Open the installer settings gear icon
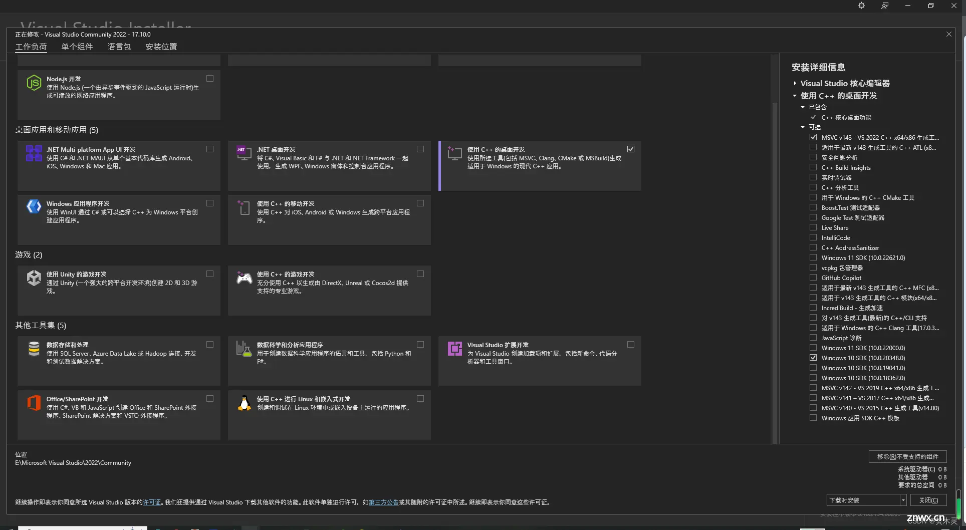Viewport: 966px width, 530px height. pos(861,6)
